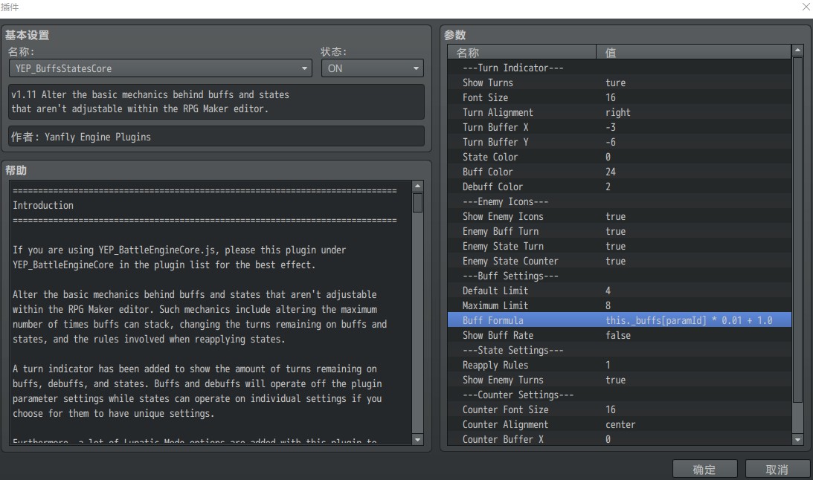813x480 pixels.
Task: Close the plugin dialog window
Action: point(806,7)
